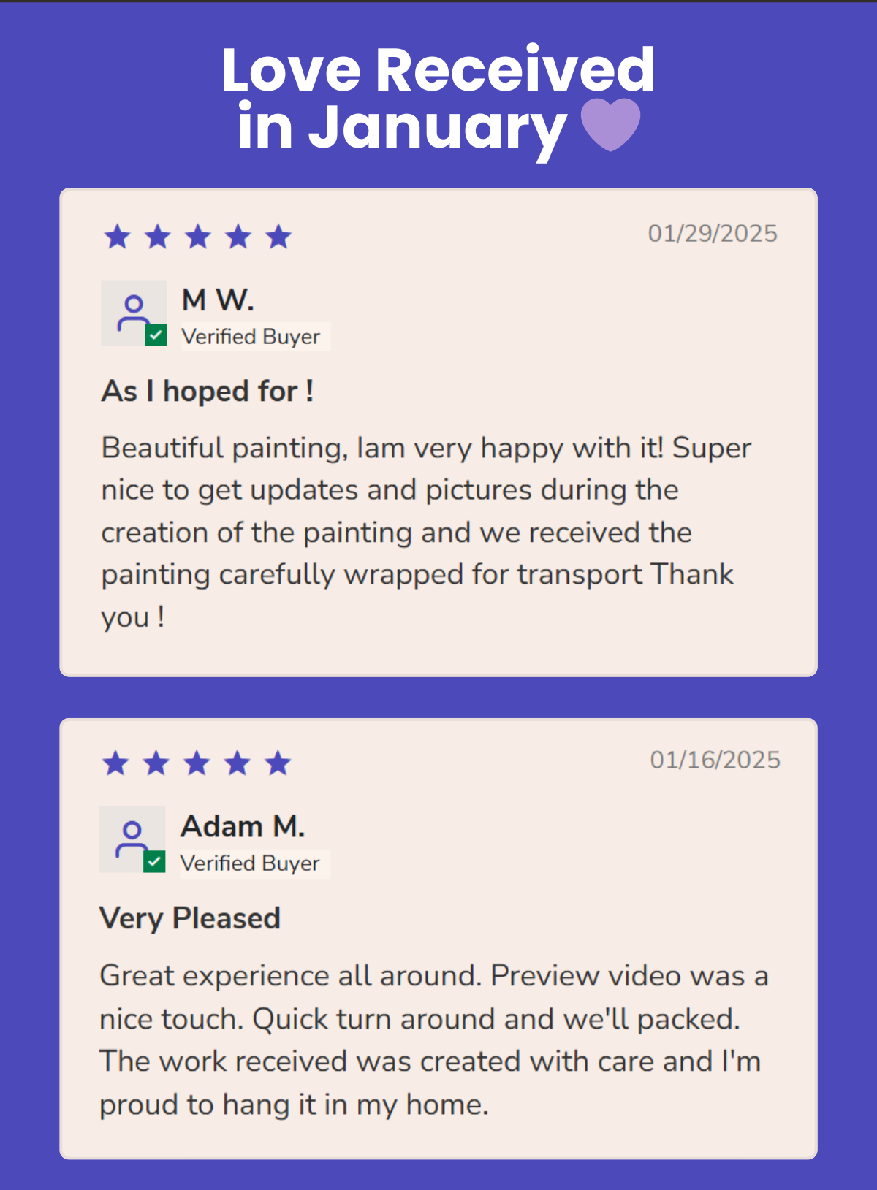The height and width of the screenshot is (1190, 877).
Task: Click fifth star in Adam M.'s rating
Action: 278,763
